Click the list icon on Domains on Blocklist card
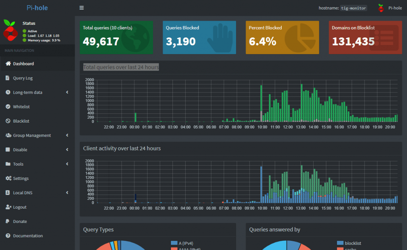 (384, 38)
